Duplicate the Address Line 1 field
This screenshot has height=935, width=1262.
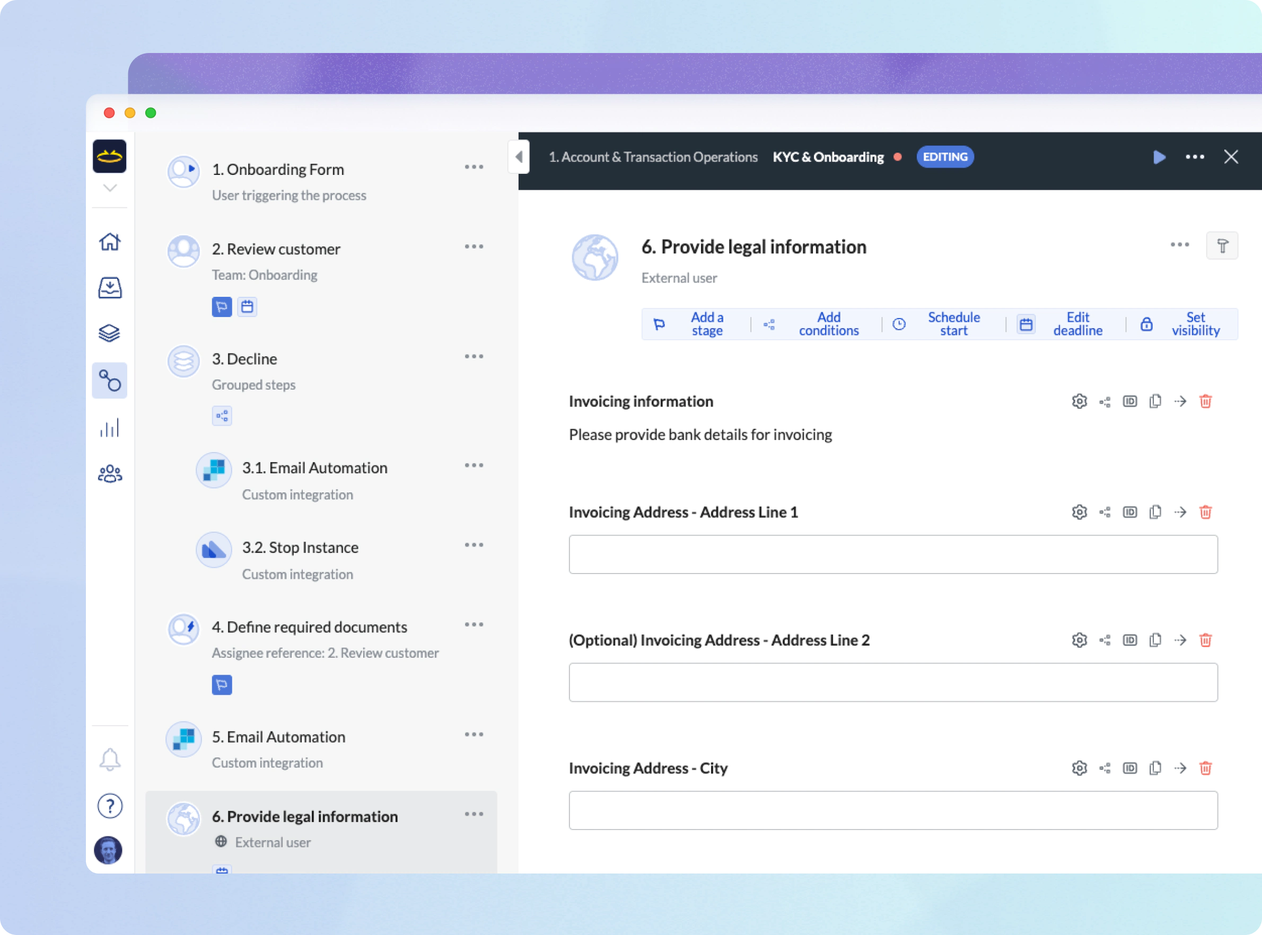pyautogui.click(x=1155, y=512)
